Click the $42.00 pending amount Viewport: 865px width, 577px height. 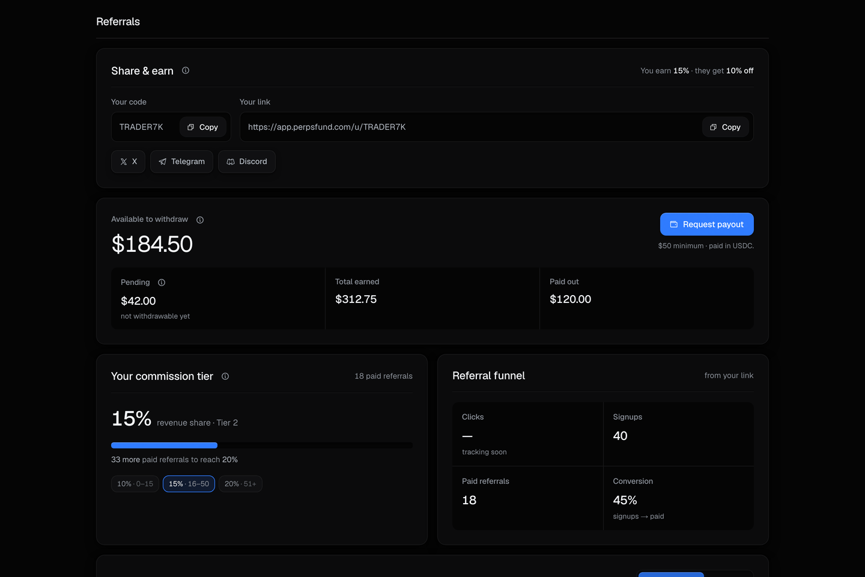tap(138, 301)
